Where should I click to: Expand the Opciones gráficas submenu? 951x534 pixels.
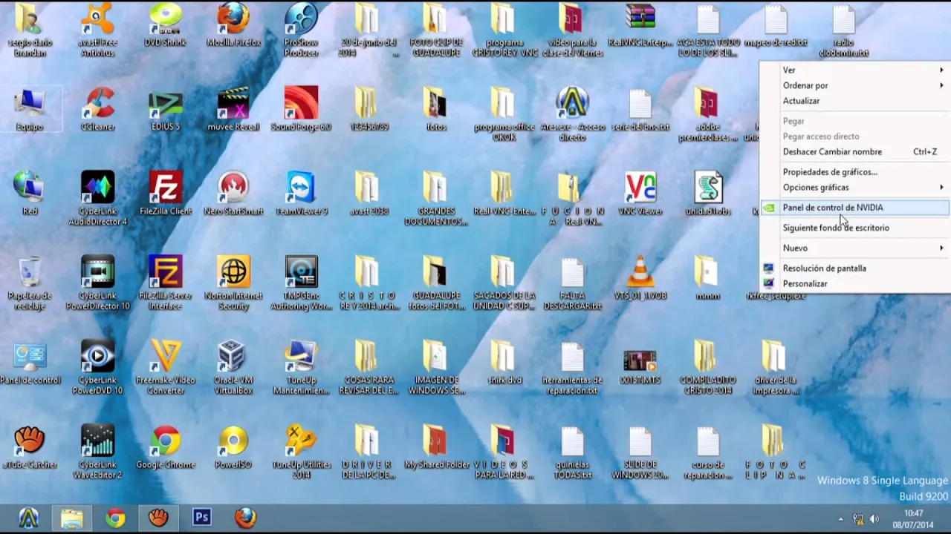854,188
